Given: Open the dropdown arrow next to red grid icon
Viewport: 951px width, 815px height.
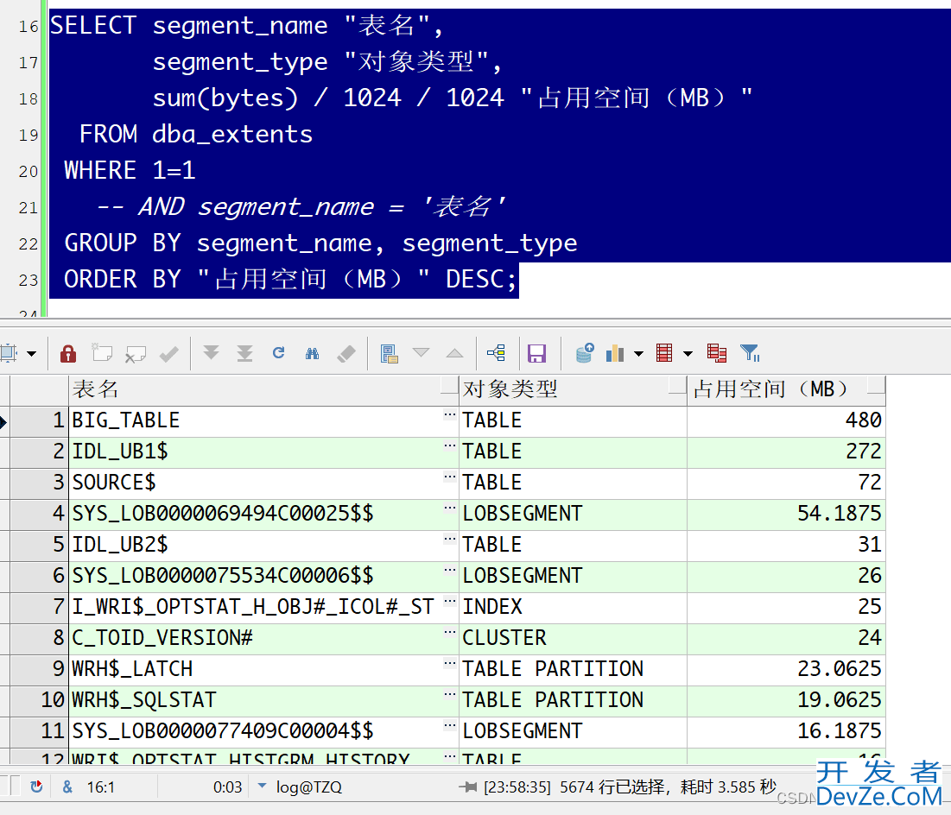Looking at the screenshot, I should [x=688, y=353].
